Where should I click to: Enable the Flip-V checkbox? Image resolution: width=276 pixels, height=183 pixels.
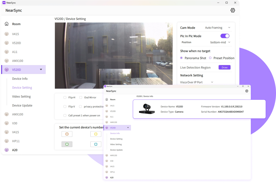pos(65,107)
